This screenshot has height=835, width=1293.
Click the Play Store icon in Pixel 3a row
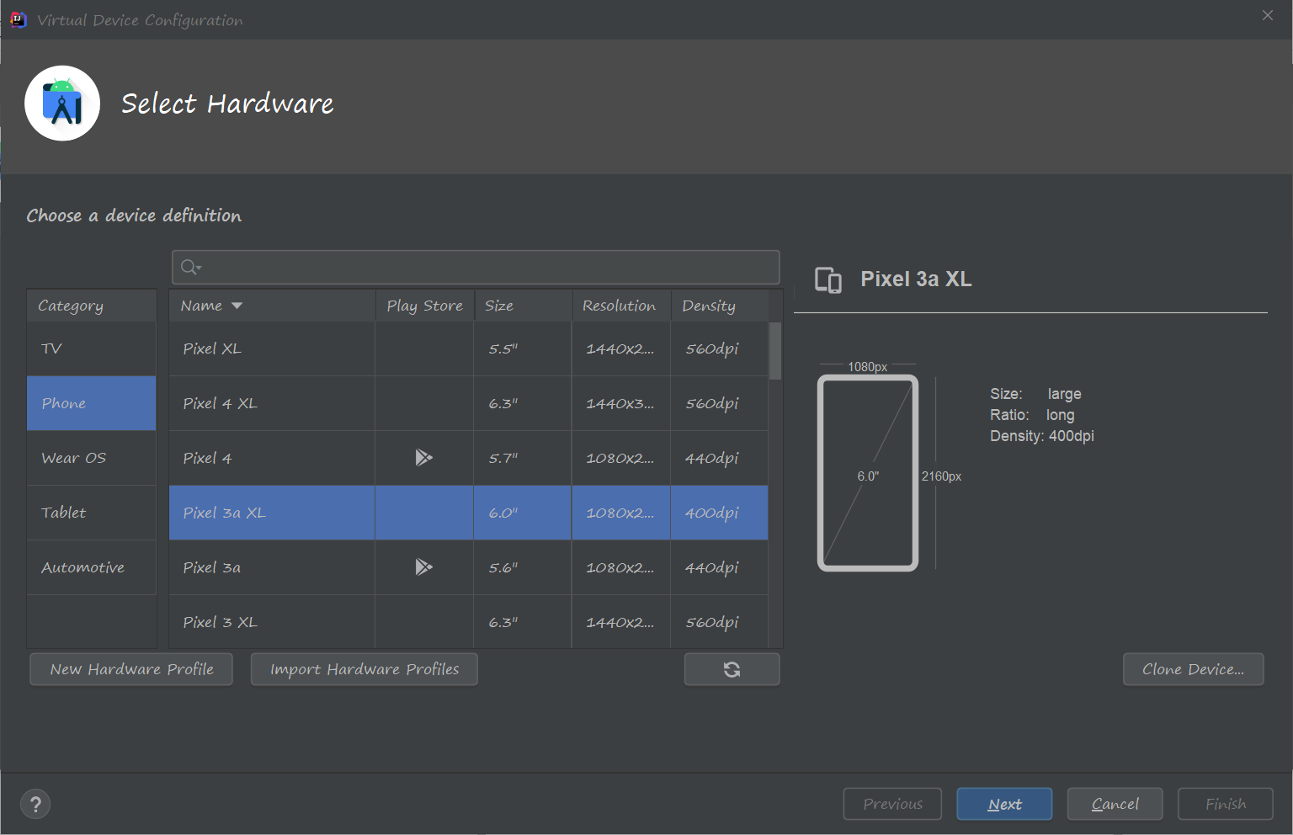[423, 566]
